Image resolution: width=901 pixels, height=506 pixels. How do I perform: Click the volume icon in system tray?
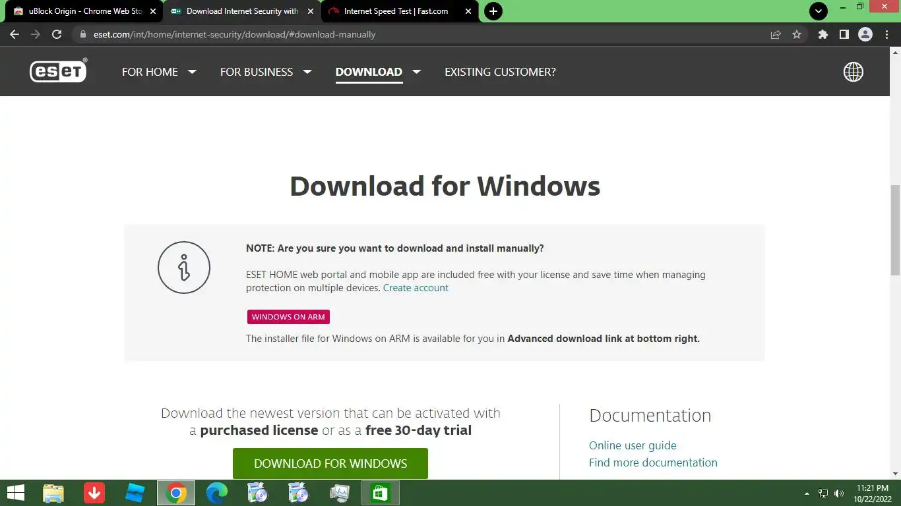pyautogui.click(x=839, y=493)
